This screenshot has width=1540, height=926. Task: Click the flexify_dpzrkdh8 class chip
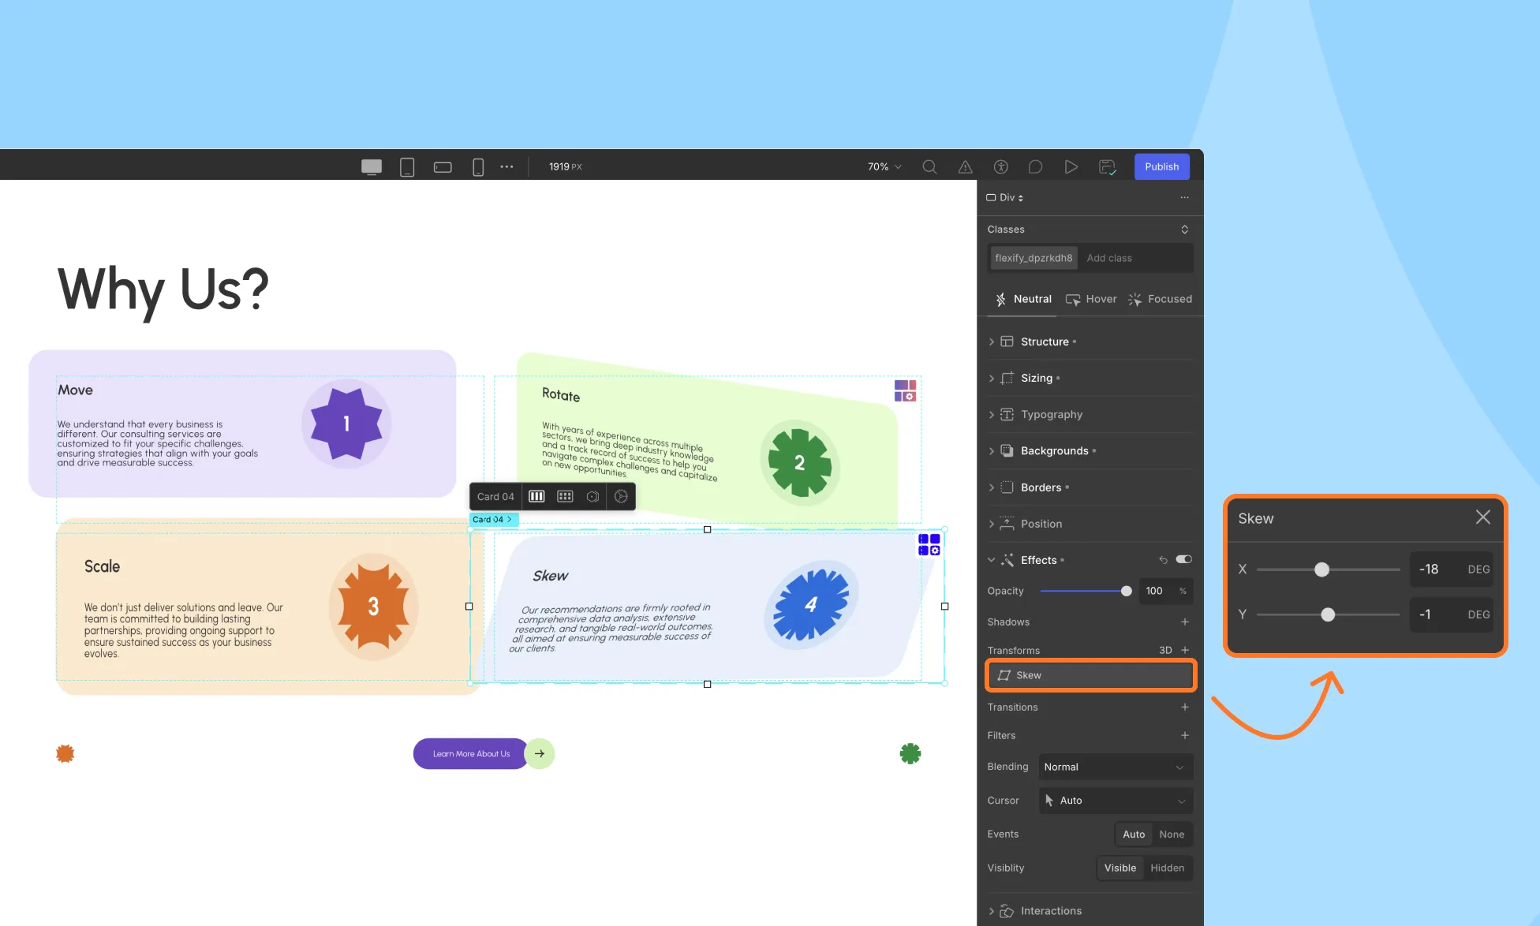coord(1034,258)
